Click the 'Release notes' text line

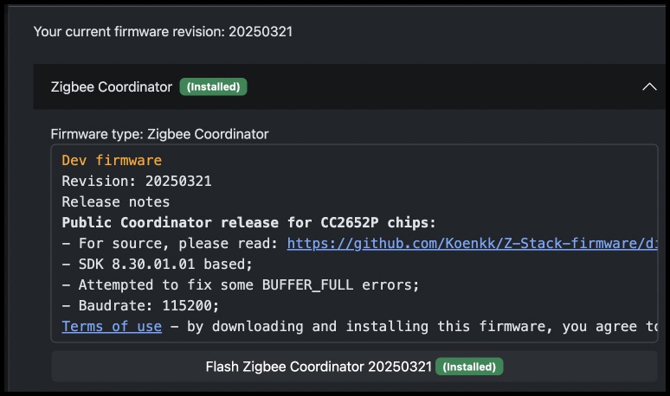click(x=116, y=201)
